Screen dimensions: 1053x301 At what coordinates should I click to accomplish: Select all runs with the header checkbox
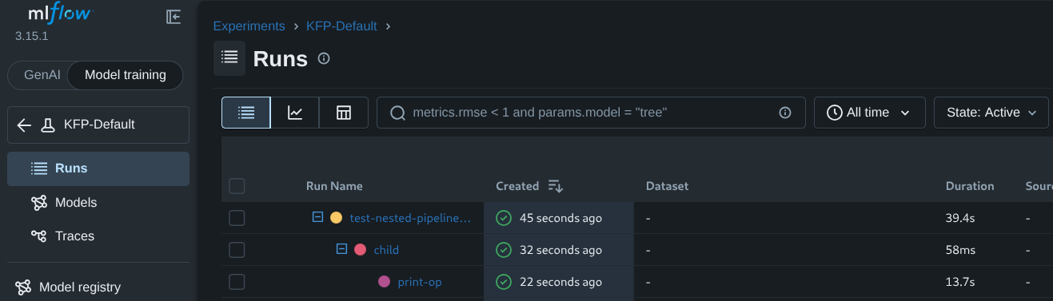point(237,186)
